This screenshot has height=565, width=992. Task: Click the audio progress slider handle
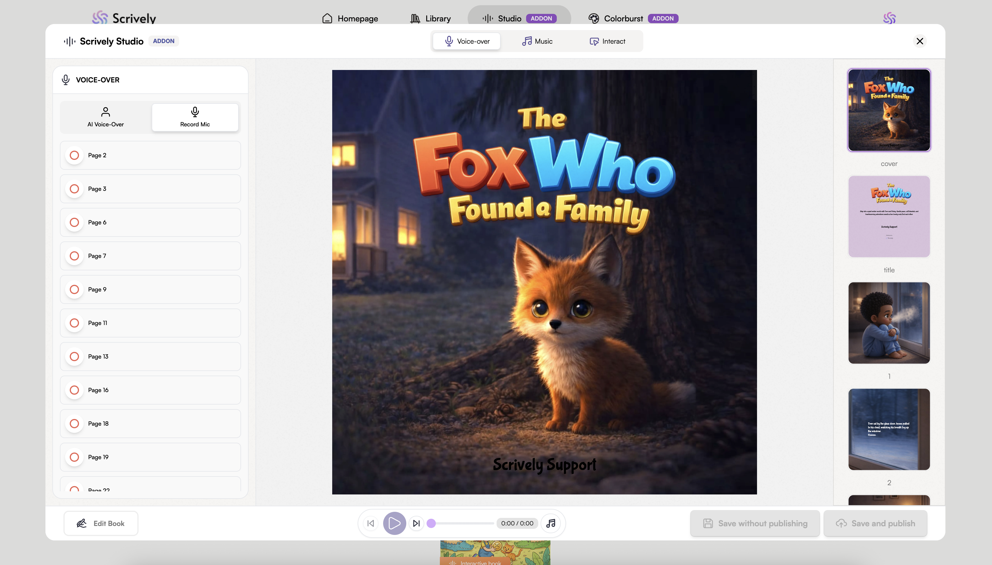coord(431,523)
